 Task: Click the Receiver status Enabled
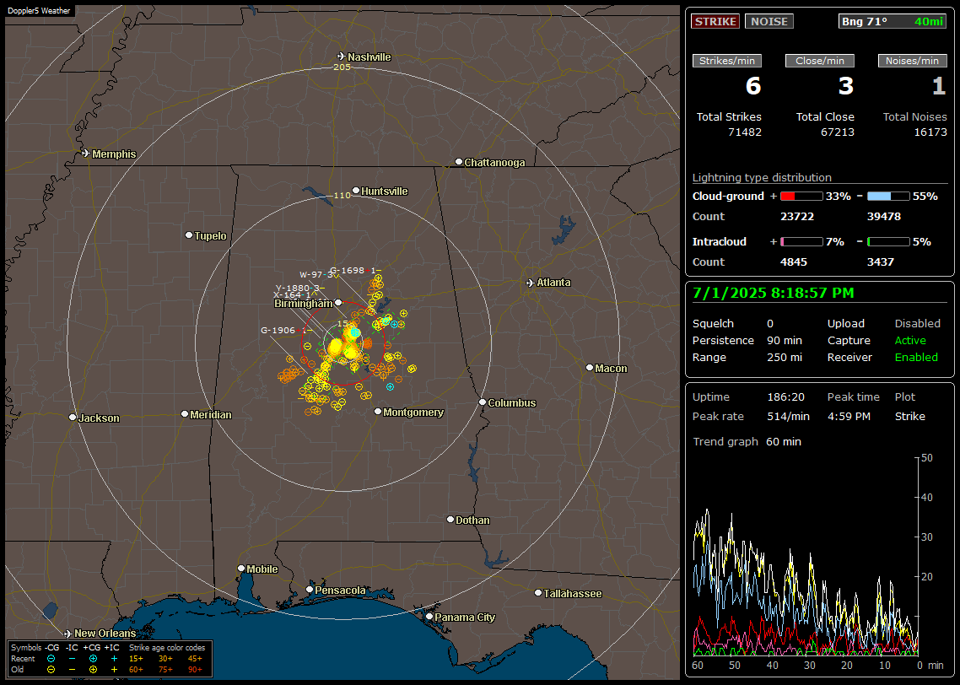pos(916,358)
